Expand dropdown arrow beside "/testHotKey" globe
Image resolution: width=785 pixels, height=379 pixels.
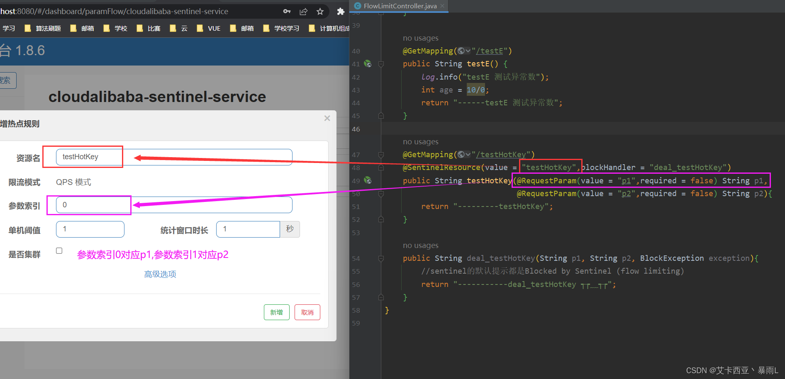coord(468,155)
